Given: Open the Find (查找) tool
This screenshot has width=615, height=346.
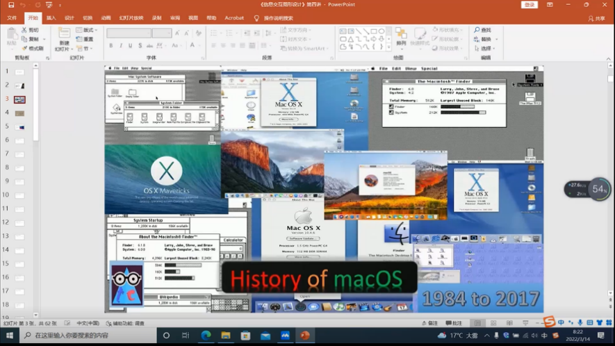Looking at the screenshot, I should coord(482,30).
